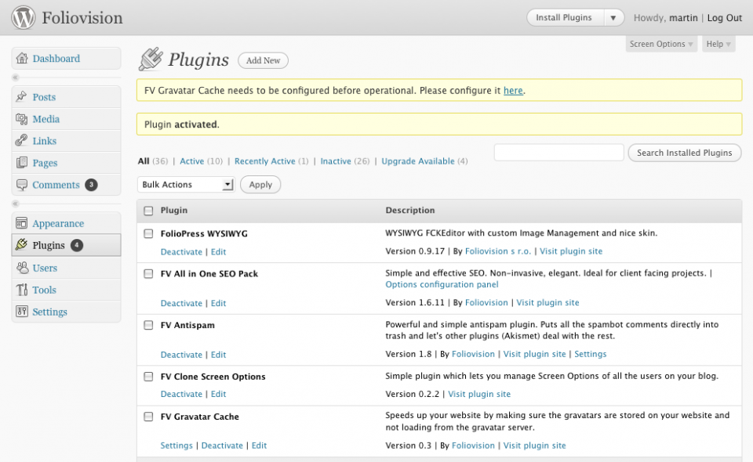
Task: Open the Foliovision s r.o. author link
Action: point(498,251)
